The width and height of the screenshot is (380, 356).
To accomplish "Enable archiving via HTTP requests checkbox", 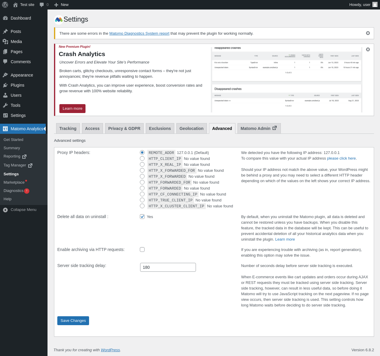I will (142, 249).
